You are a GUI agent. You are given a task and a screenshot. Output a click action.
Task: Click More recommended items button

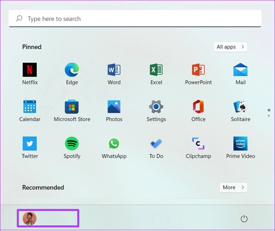(x=233, y=187)
